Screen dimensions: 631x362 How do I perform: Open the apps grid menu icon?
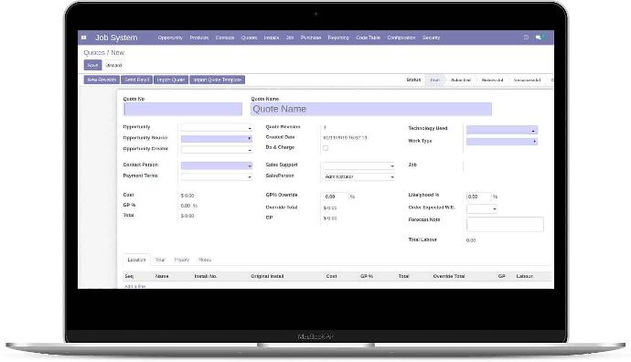pyautogui.click(x=84, y=37)
